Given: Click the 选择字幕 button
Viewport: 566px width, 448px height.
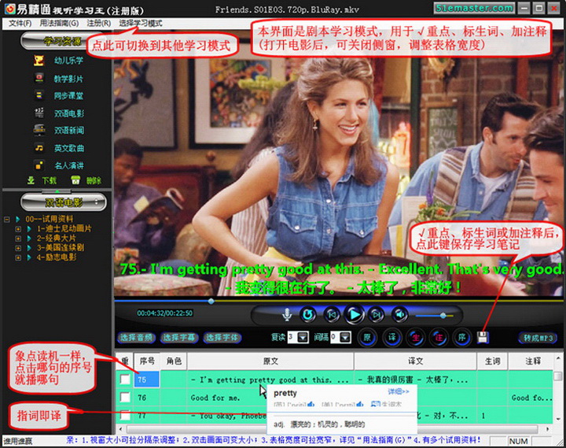Looking at the screenshot, I should [x=180, y=338].
